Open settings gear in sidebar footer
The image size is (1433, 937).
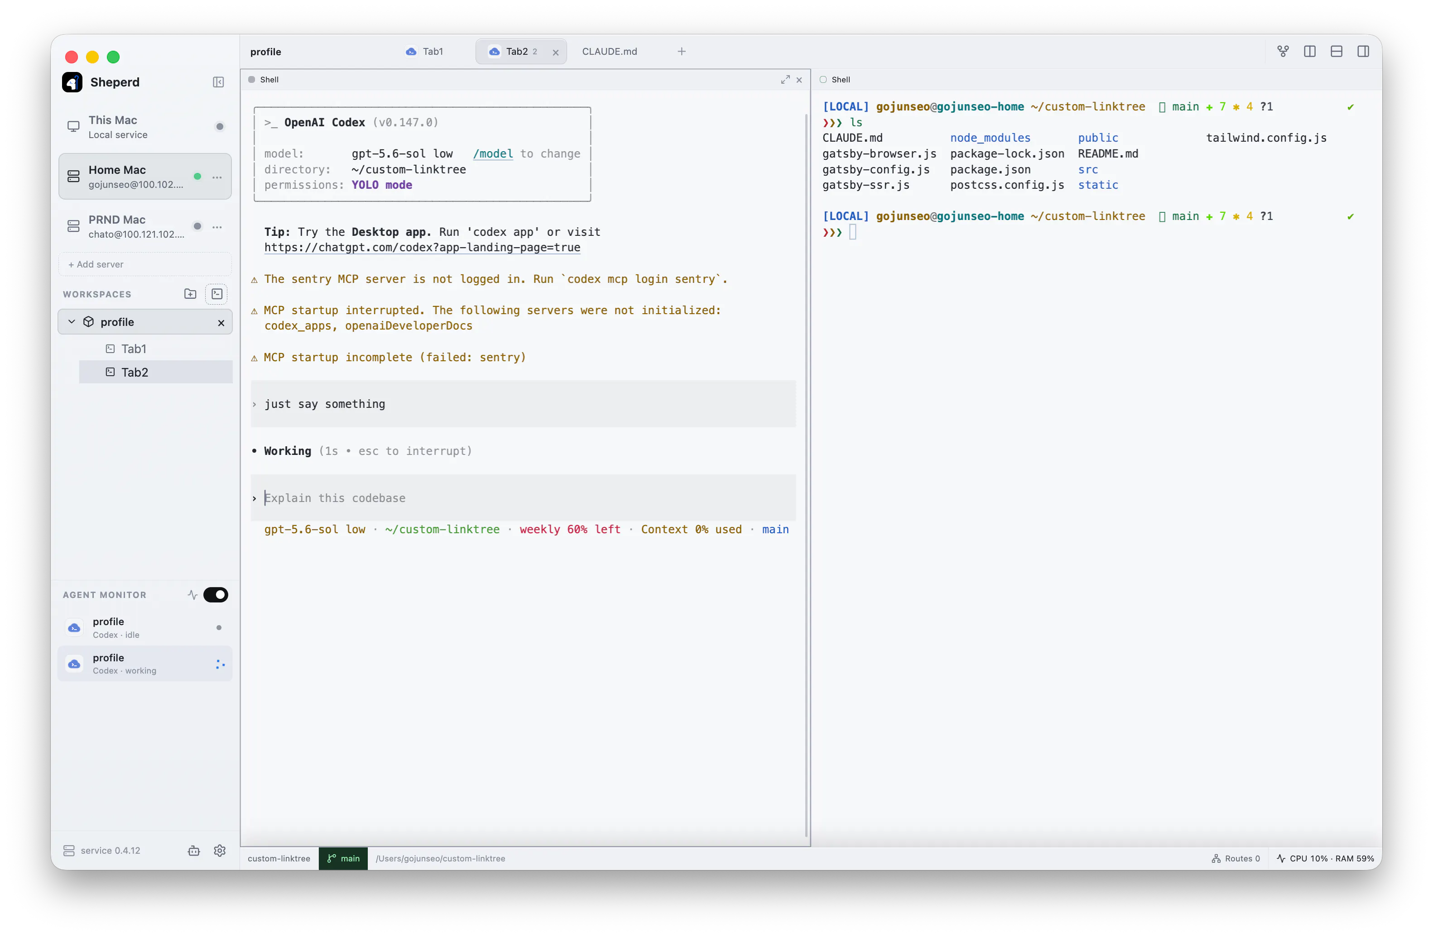tap(220, 851)
